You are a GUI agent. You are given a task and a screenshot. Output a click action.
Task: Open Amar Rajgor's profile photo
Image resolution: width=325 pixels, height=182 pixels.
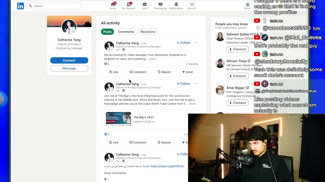coord(220,90)
